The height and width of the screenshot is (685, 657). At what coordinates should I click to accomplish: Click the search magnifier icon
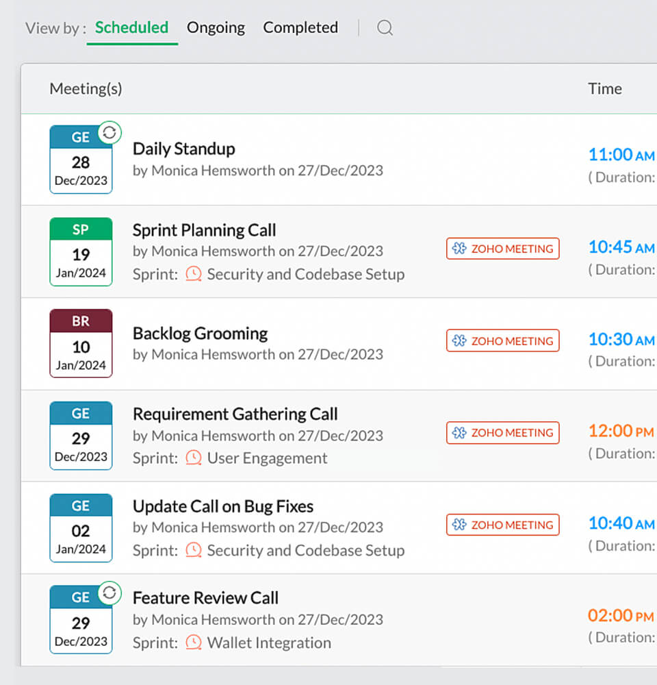[385, 28]
